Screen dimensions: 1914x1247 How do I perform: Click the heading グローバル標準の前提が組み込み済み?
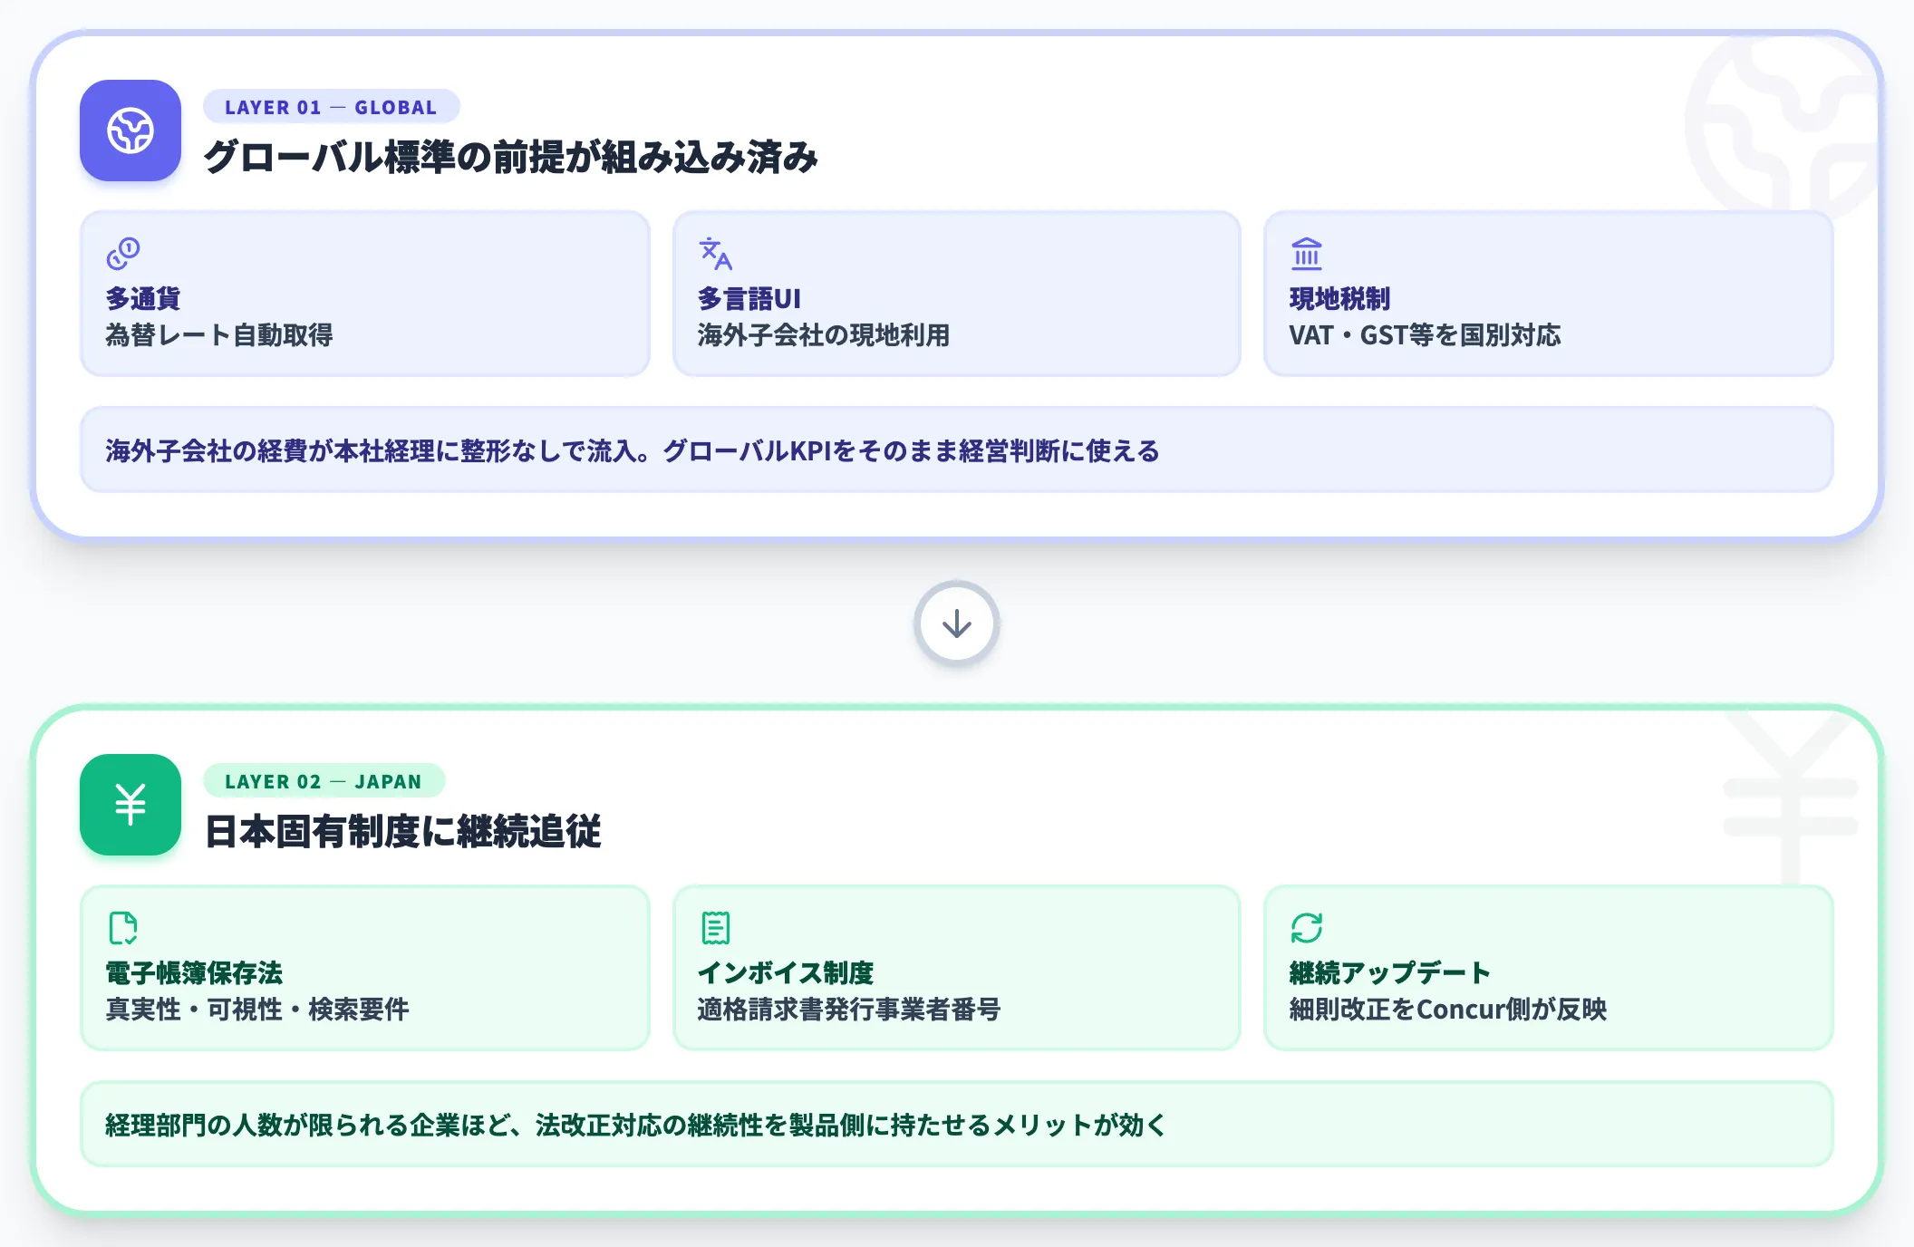click(511, 157)
